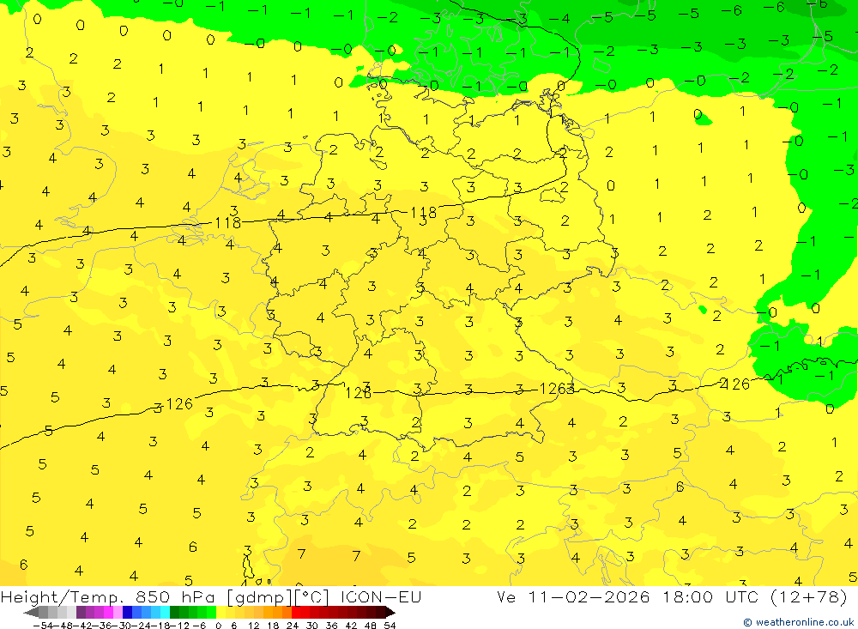Pick the dark blue swatch above legend value -30
The height and width of the screenshot is (629, 858).
[127, 612]
